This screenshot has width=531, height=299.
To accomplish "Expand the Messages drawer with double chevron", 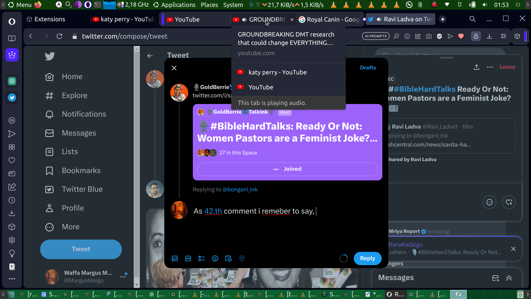I will pyautogui.click(x=509, y=278).
